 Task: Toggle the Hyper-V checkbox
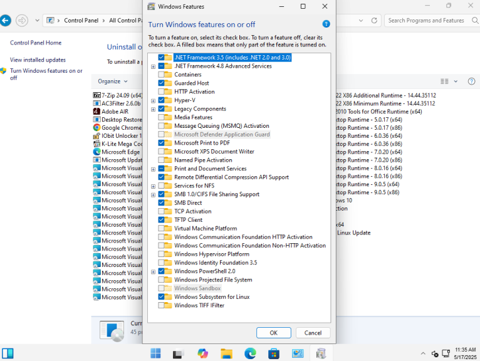point(161,100)
